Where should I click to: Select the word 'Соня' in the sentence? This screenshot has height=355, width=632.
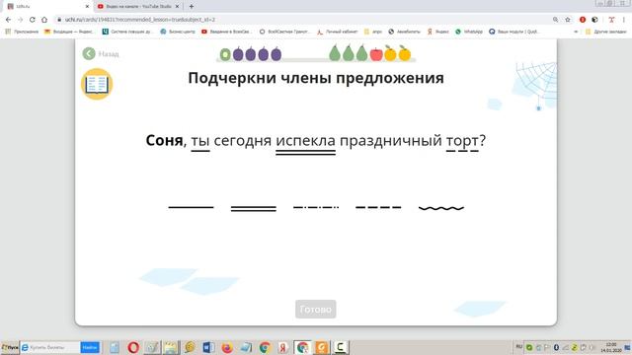click(x=164, y=140)
